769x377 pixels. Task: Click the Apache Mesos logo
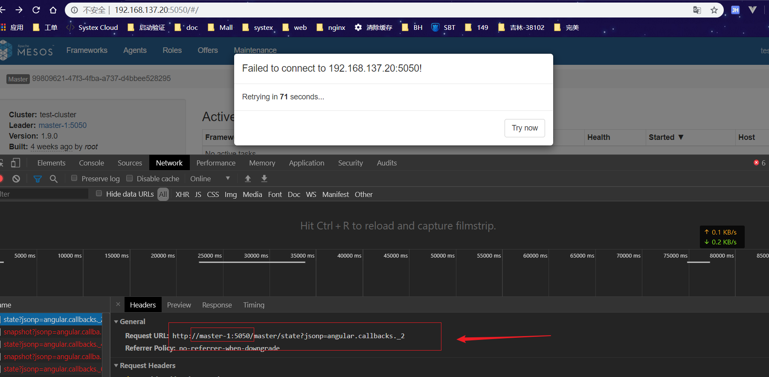click(x=26, y=50)
